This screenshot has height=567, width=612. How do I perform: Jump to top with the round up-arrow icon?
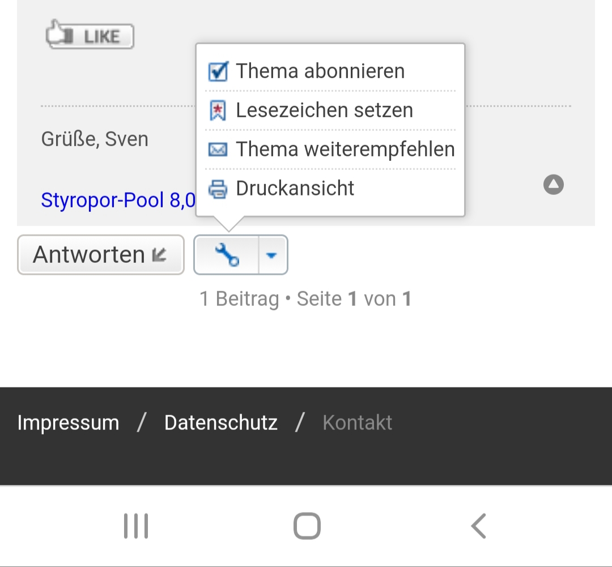point(554,185)
